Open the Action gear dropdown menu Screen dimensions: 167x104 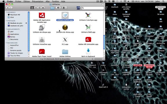point(64,8)
